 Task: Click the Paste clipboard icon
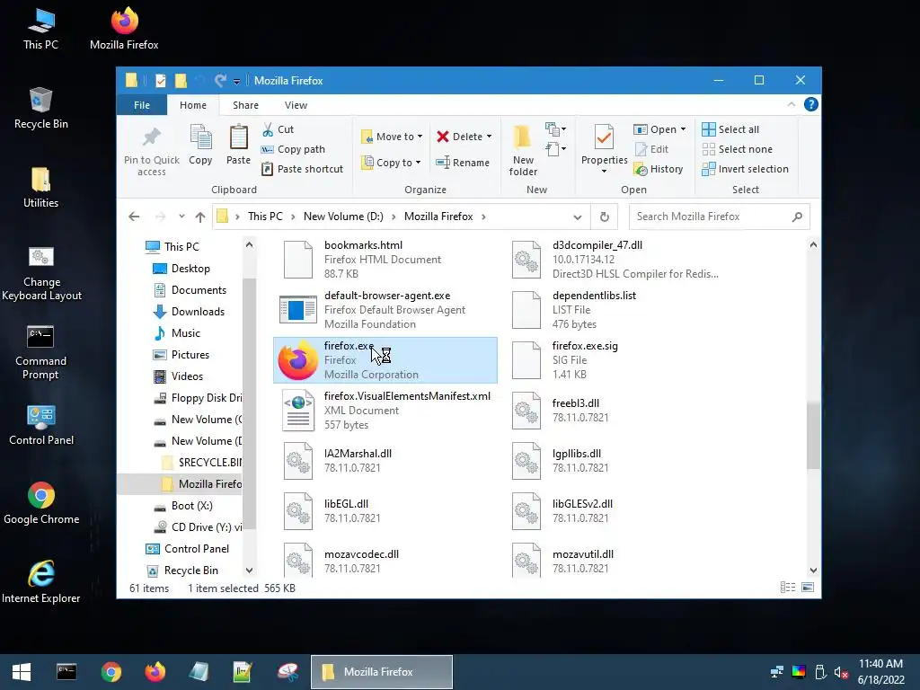tap(238, 137)
